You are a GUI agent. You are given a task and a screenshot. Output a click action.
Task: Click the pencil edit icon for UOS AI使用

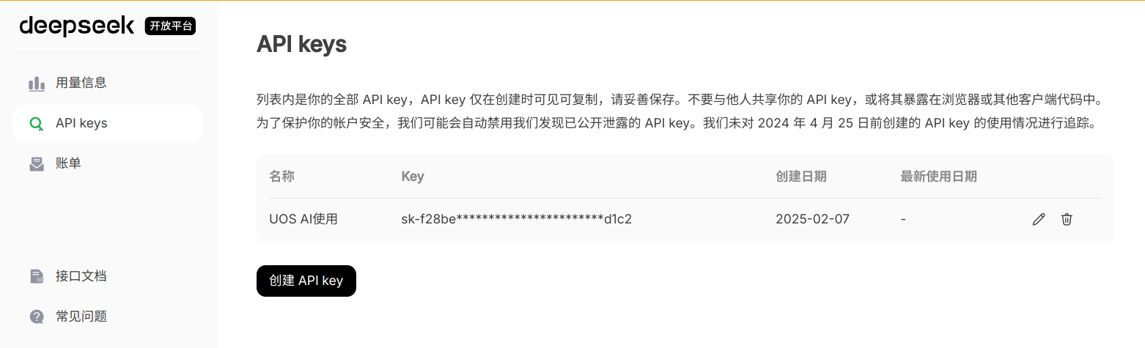point(1038,219)
